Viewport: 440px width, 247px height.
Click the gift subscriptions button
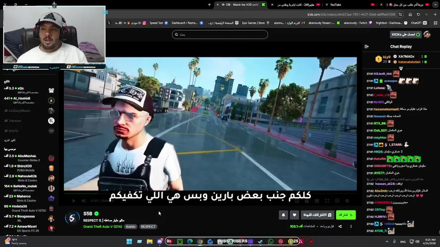pos(317,215)
